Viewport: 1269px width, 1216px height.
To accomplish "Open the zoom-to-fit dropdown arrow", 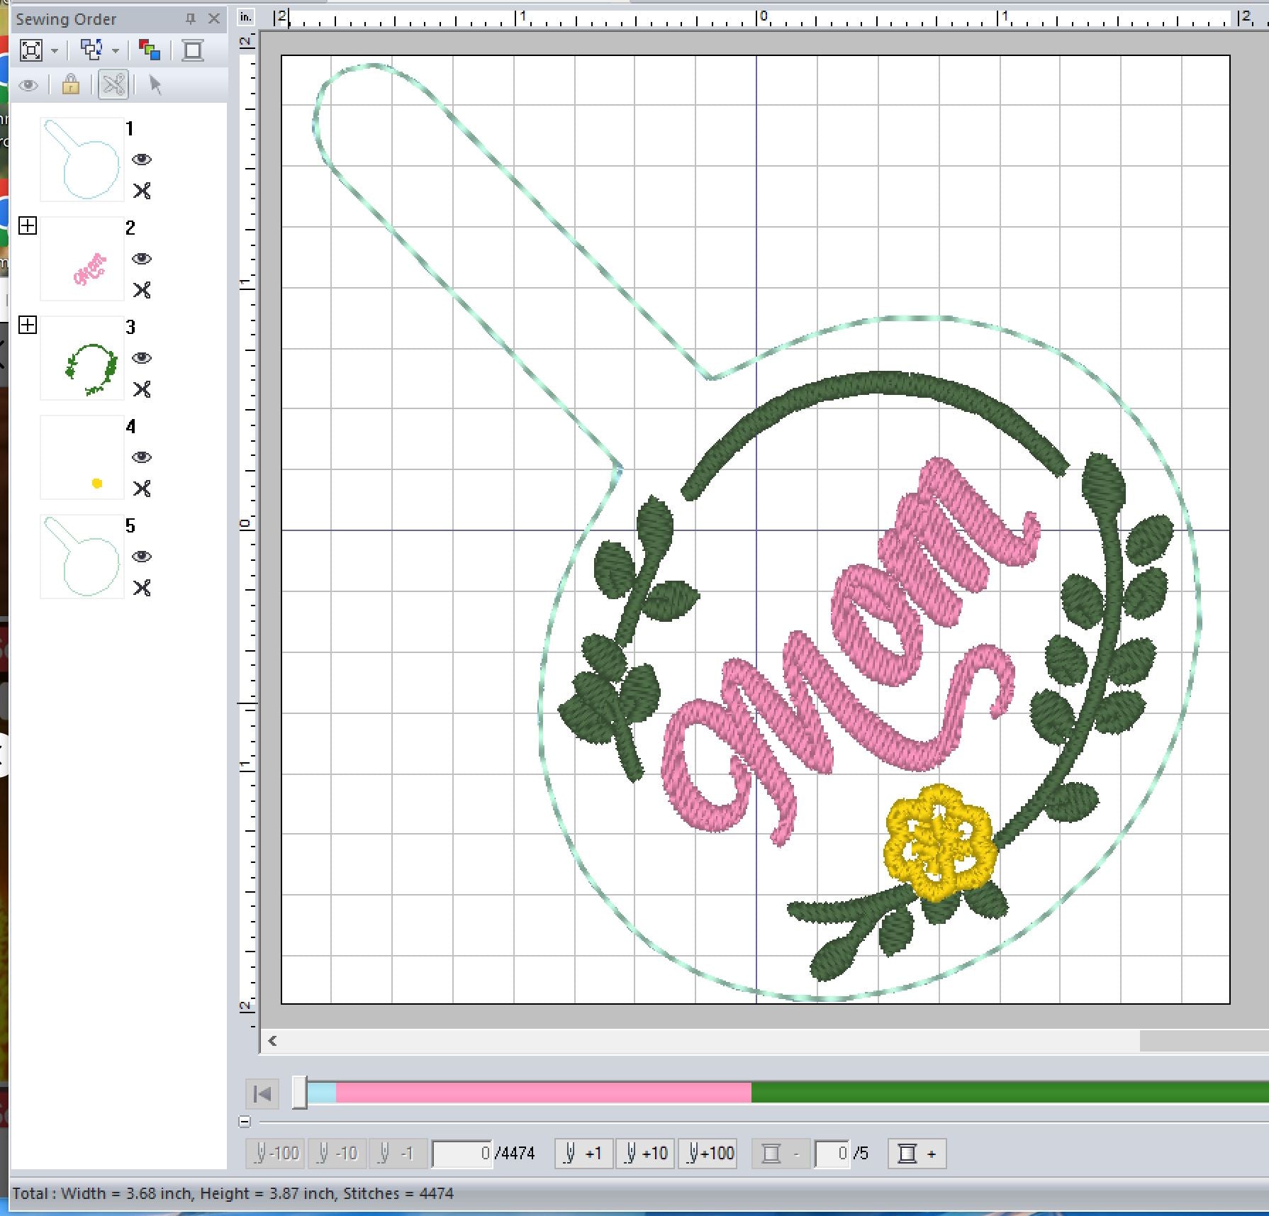I will (55, 50).
